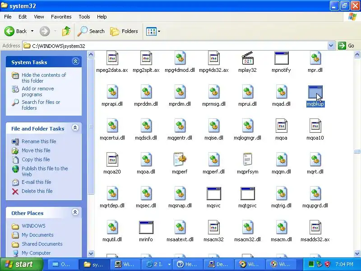
Task: Click Move this file link
Action: click(36, 150)
